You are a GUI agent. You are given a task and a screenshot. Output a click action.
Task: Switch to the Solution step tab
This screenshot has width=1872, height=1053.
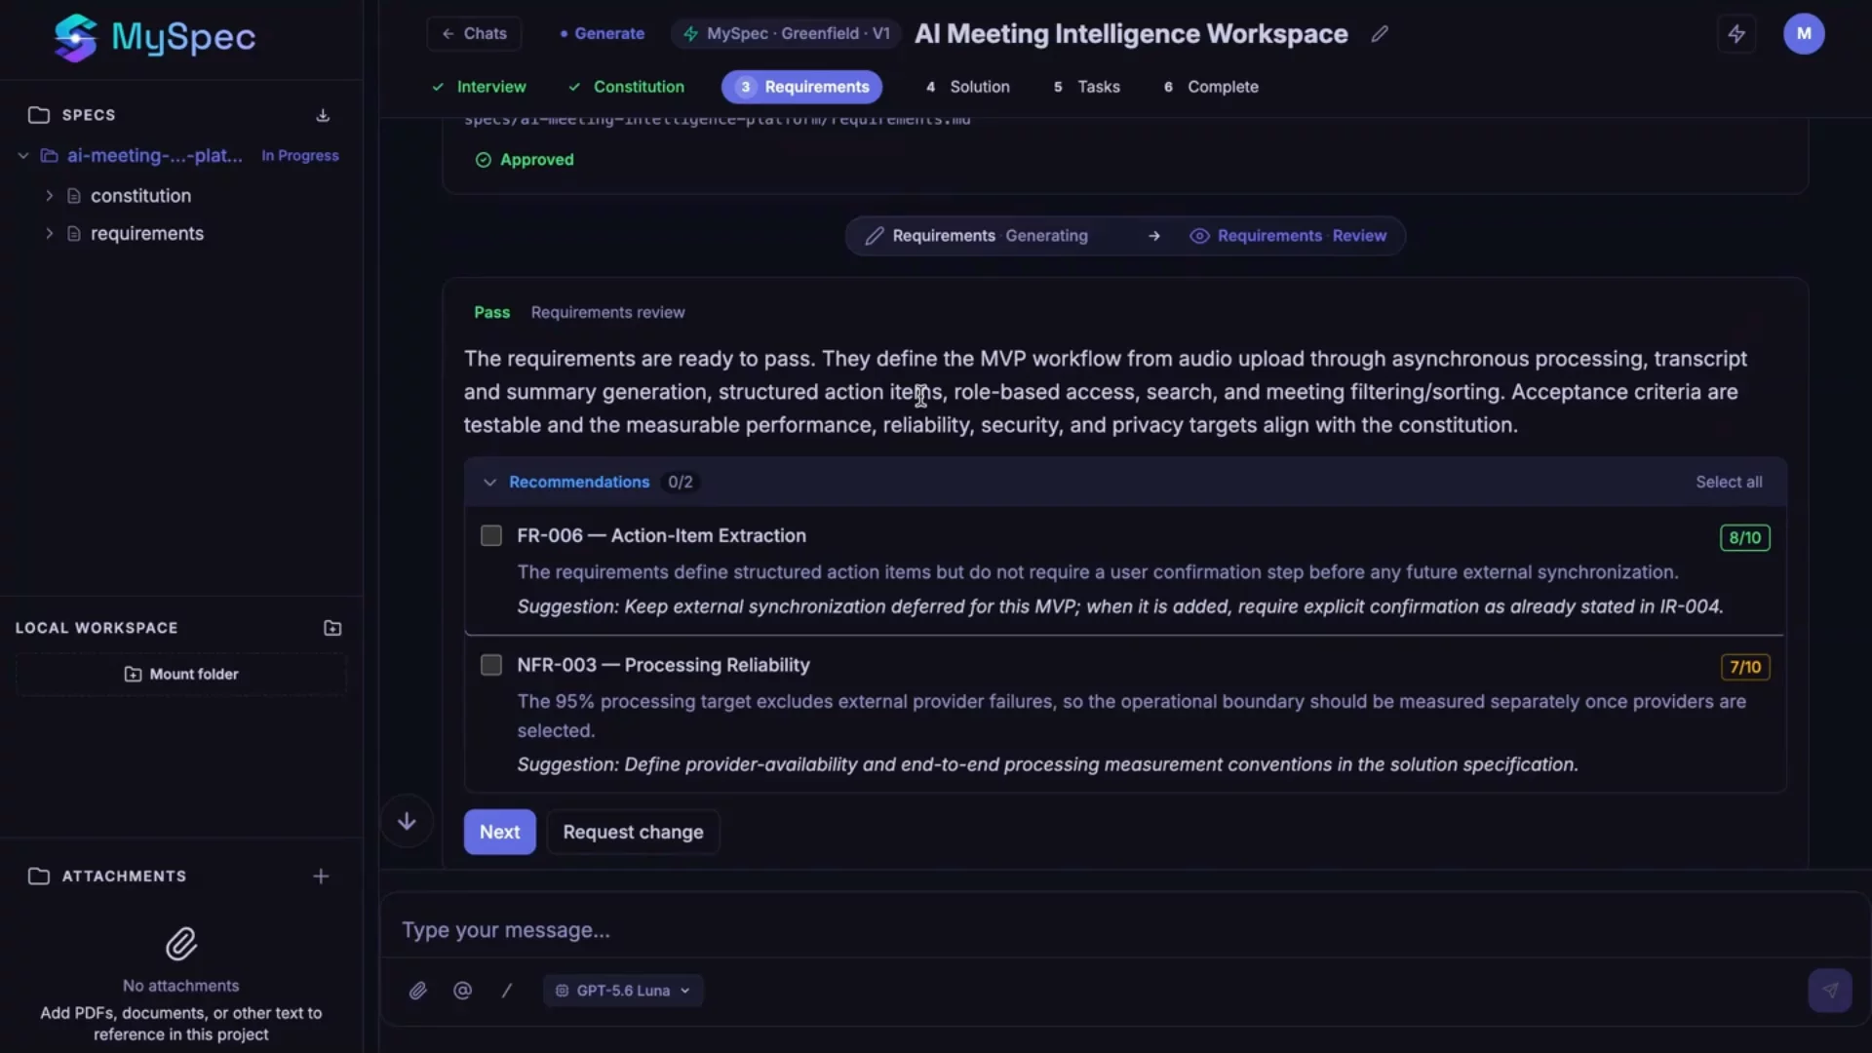pyautogui.click(x=967, y=87)
